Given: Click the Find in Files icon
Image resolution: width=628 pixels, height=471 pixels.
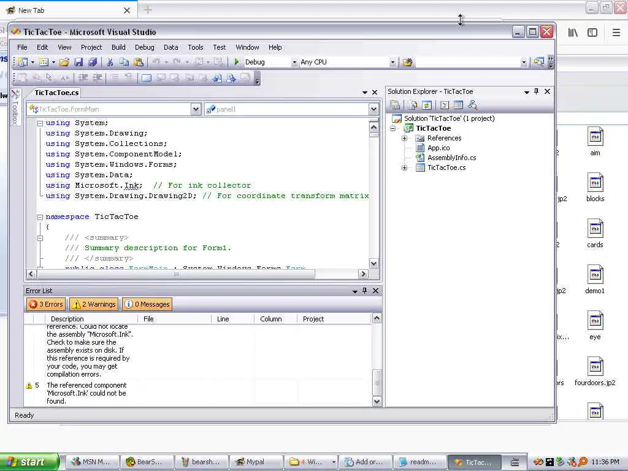Looking at the screenshot, I should [407, 62].
